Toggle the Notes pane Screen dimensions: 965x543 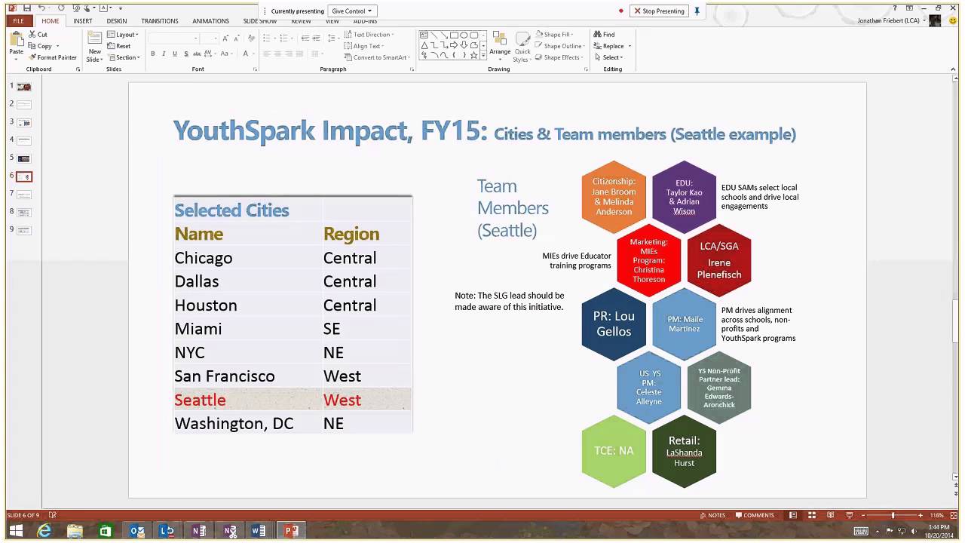(x=712, y=515)
